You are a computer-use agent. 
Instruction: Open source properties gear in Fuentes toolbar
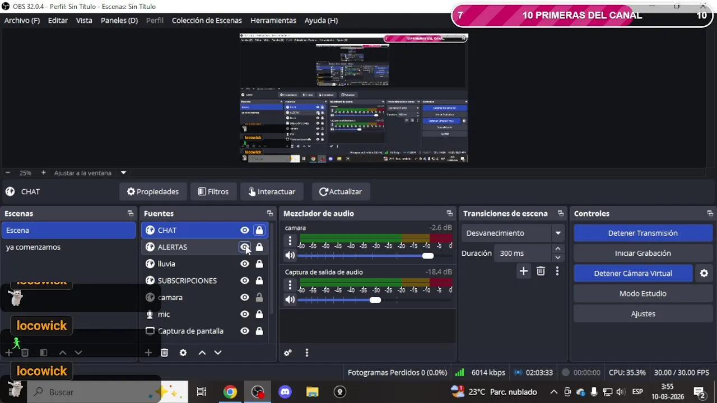tap(183, 353)
